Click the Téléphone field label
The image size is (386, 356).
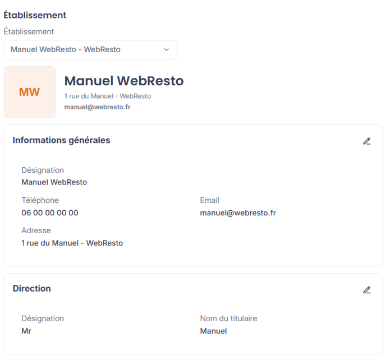(x=40, y=200)
